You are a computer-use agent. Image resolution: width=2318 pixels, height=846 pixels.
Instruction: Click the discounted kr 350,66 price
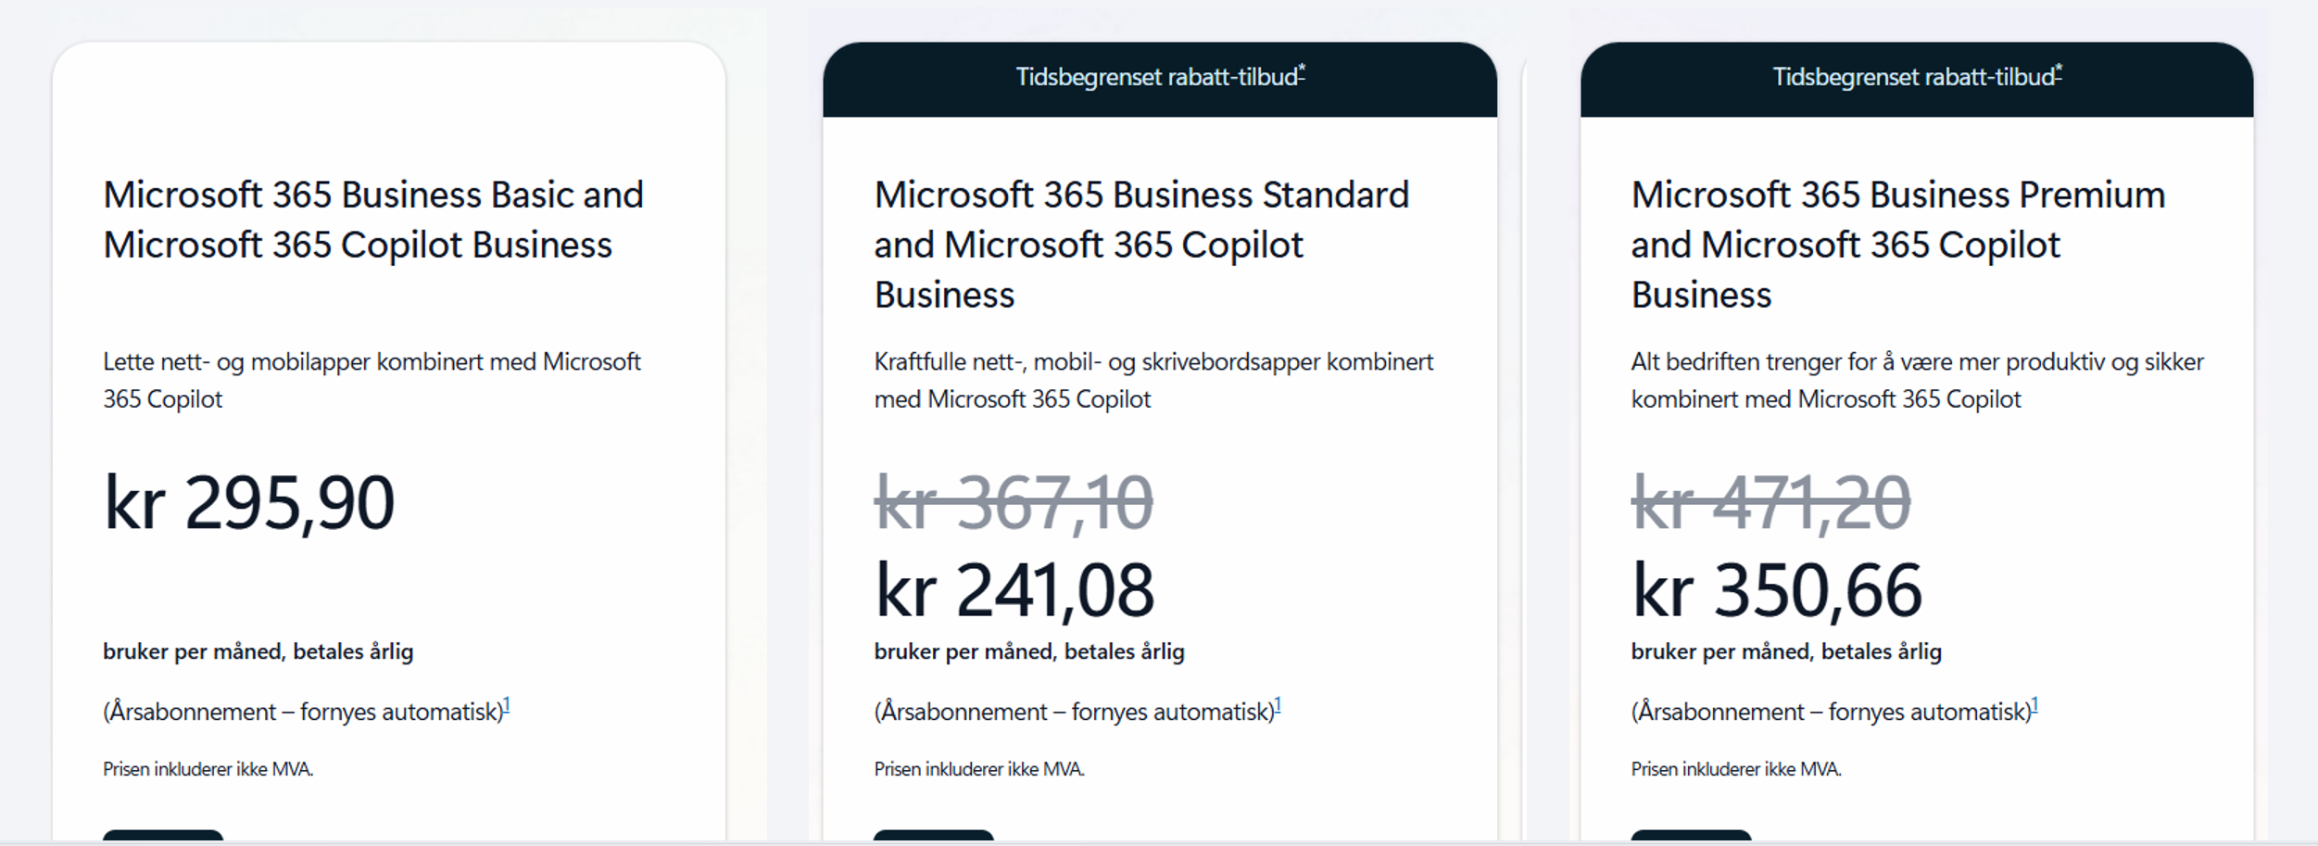[x=1776, y=590]
